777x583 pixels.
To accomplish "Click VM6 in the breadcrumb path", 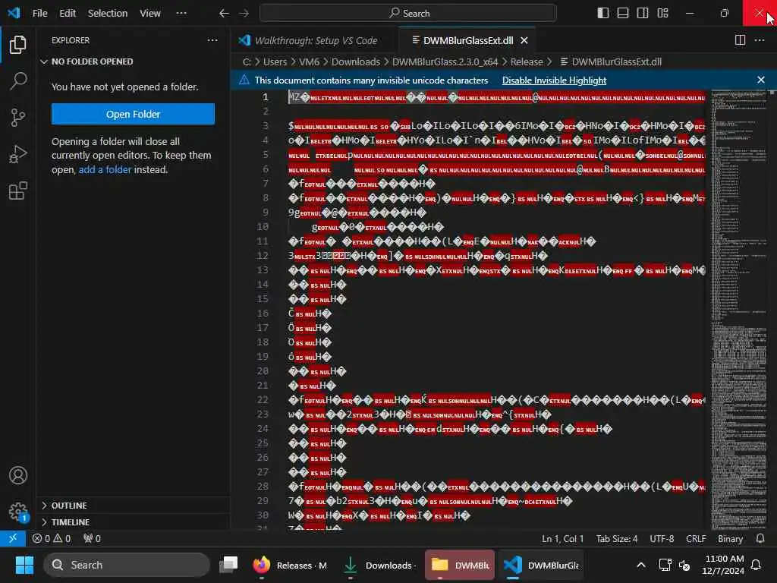I will click(310, 61).
